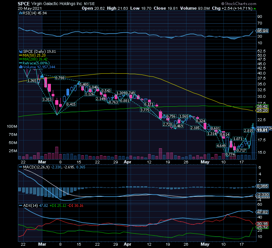Click the 0.365 MACD histogram tag
The width and height of the screenshot is (272, 248).
[x=262, y=186]
